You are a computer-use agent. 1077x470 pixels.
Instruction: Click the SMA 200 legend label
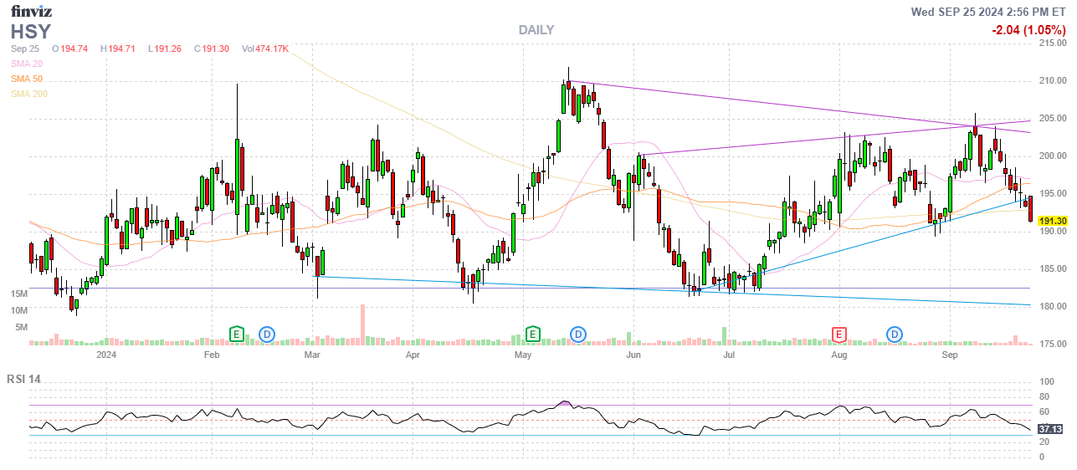pyautogui.click(x=29, y=94)
